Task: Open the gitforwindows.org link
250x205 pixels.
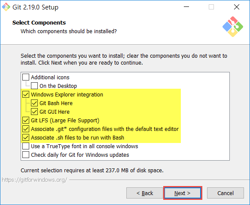Action: [34, 180]
